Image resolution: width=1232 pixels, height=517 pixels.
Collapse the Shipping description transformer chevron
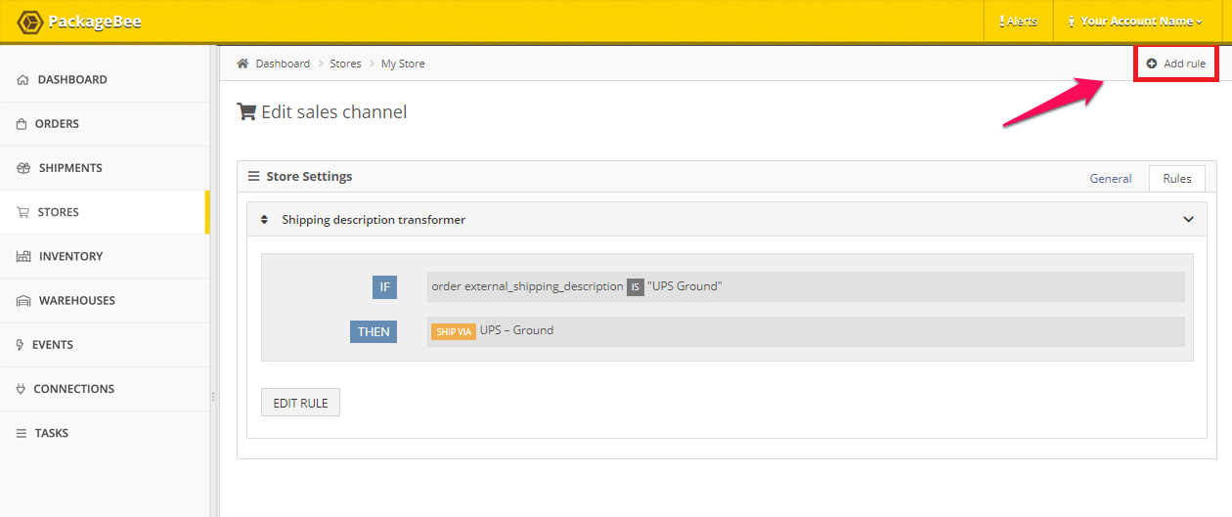click(x=1188, y=220)
